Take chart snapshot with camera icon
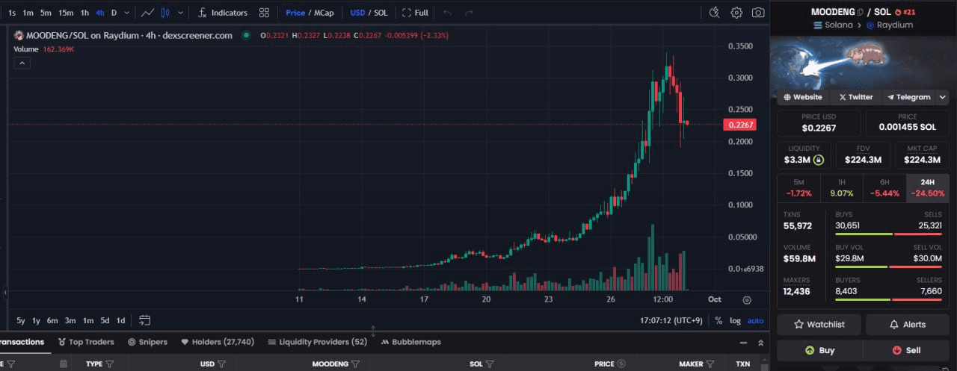Viewport: 957px width, 371px height. click(x=758, y=13)
